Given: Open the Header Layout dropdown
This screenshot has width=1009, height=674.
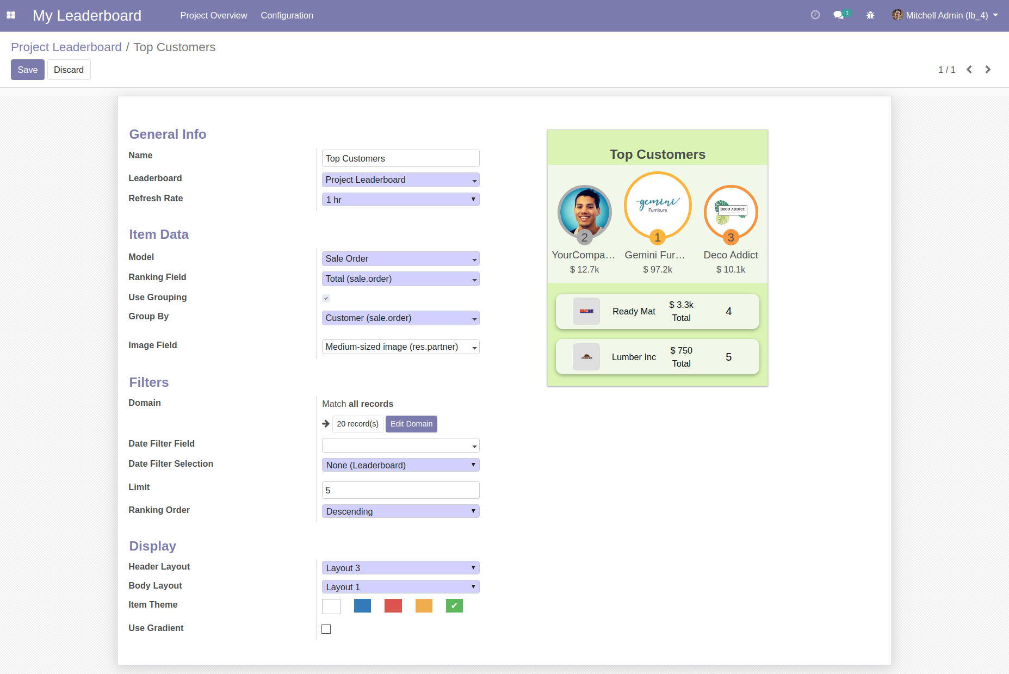Looking at the screenshot, I should coord(400,568).
